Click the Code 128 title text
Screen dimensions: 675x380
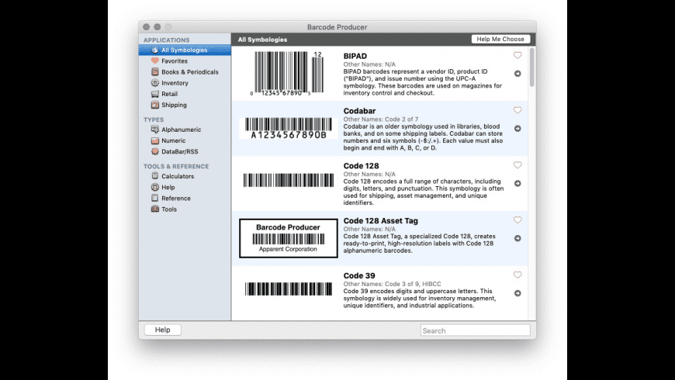361,166
